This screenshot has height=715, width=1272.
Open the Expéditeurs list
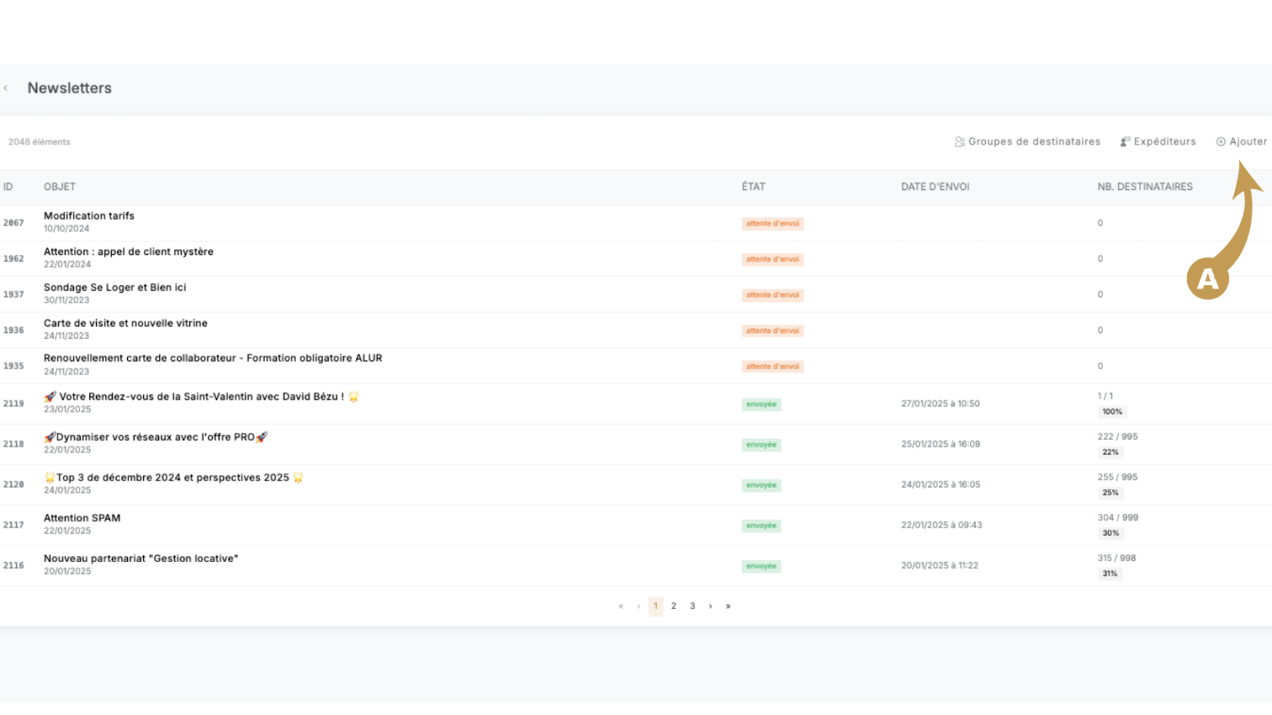(x=1164, y=141)
